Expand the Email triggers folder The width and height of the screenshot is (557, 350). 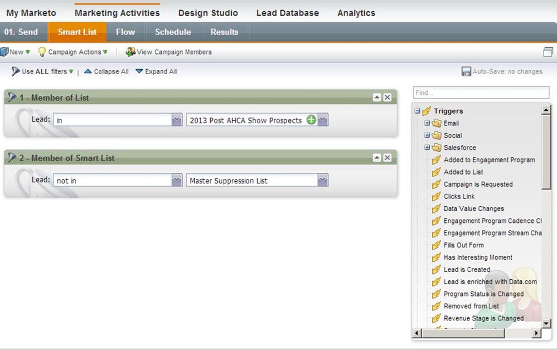click(x=427, y=123)
